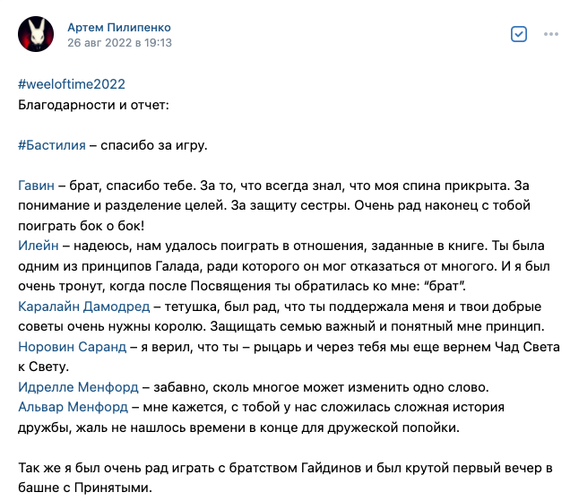The image size is (579, 501).
Task: Open the Каралайн Дамодред profile mention
Action: [83, 305]
